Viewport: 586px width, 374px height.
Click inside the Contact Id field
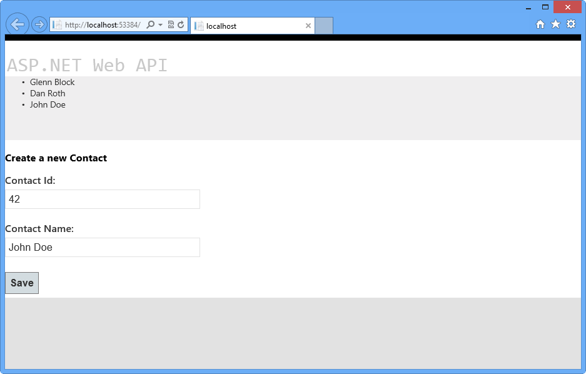pyautogui.click(x=100, y=199)
